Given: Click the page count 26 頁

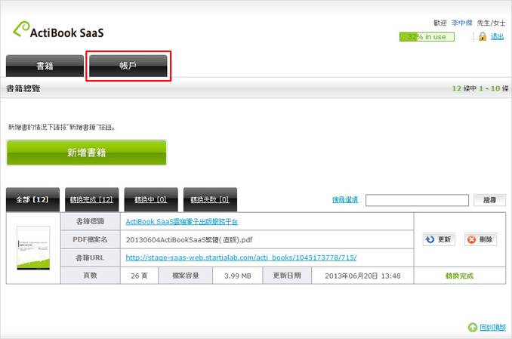Looking at the screenshot, I should point(139,276).
